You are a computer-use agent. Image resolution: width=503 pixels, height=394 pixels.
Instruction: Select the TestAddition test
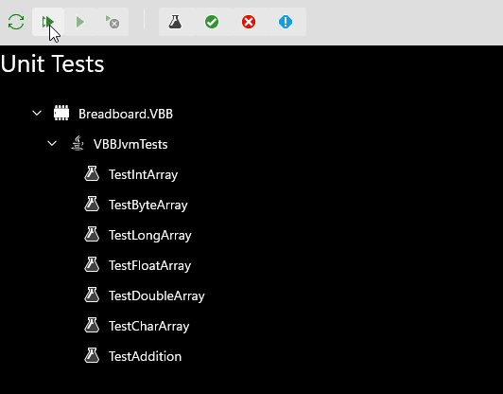145,356
